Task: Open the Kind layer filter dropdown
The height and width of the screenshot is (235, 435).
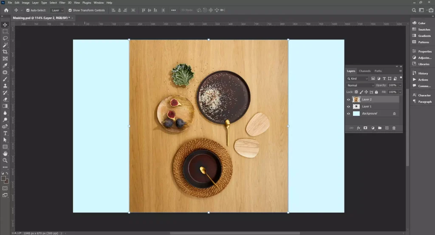Action: coord(358,78)
